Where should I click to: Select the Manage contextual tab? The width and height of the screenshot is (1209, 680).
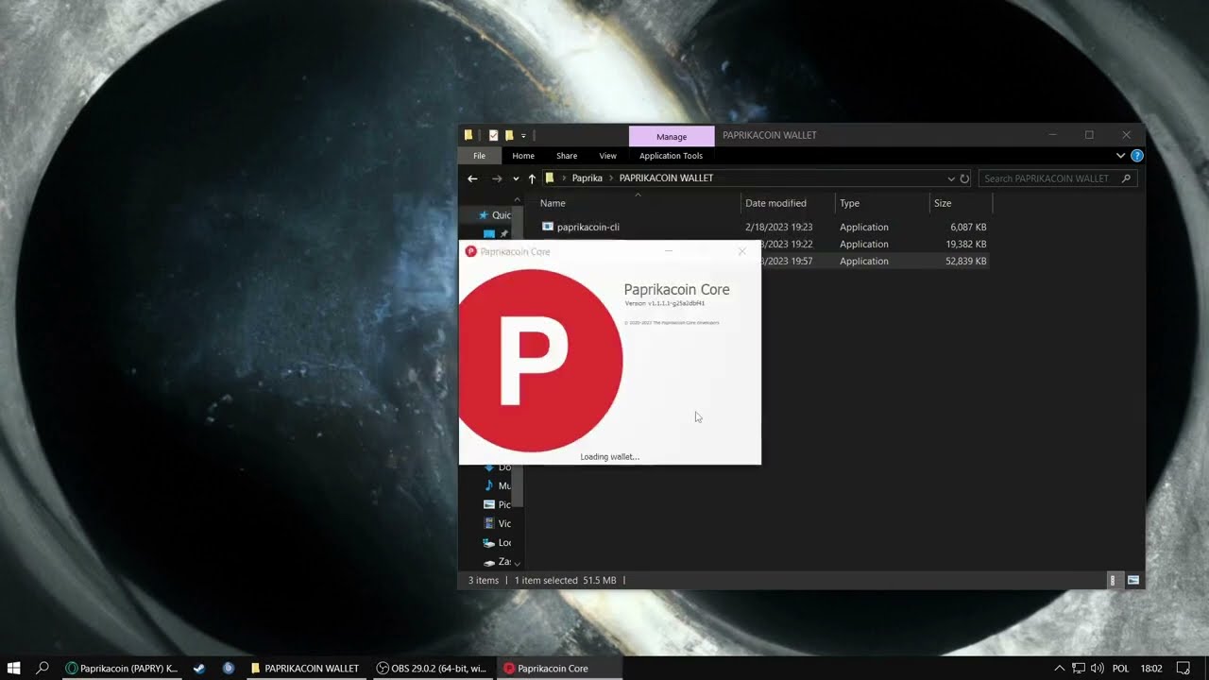(672, 137)
